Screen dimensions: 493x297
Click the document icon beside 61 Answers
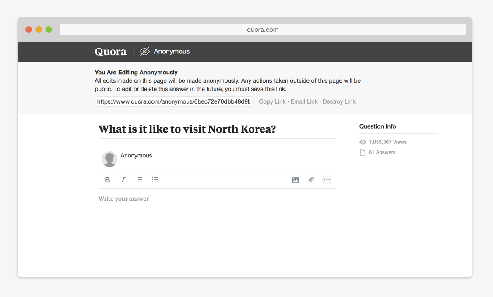tap(363, 152)
